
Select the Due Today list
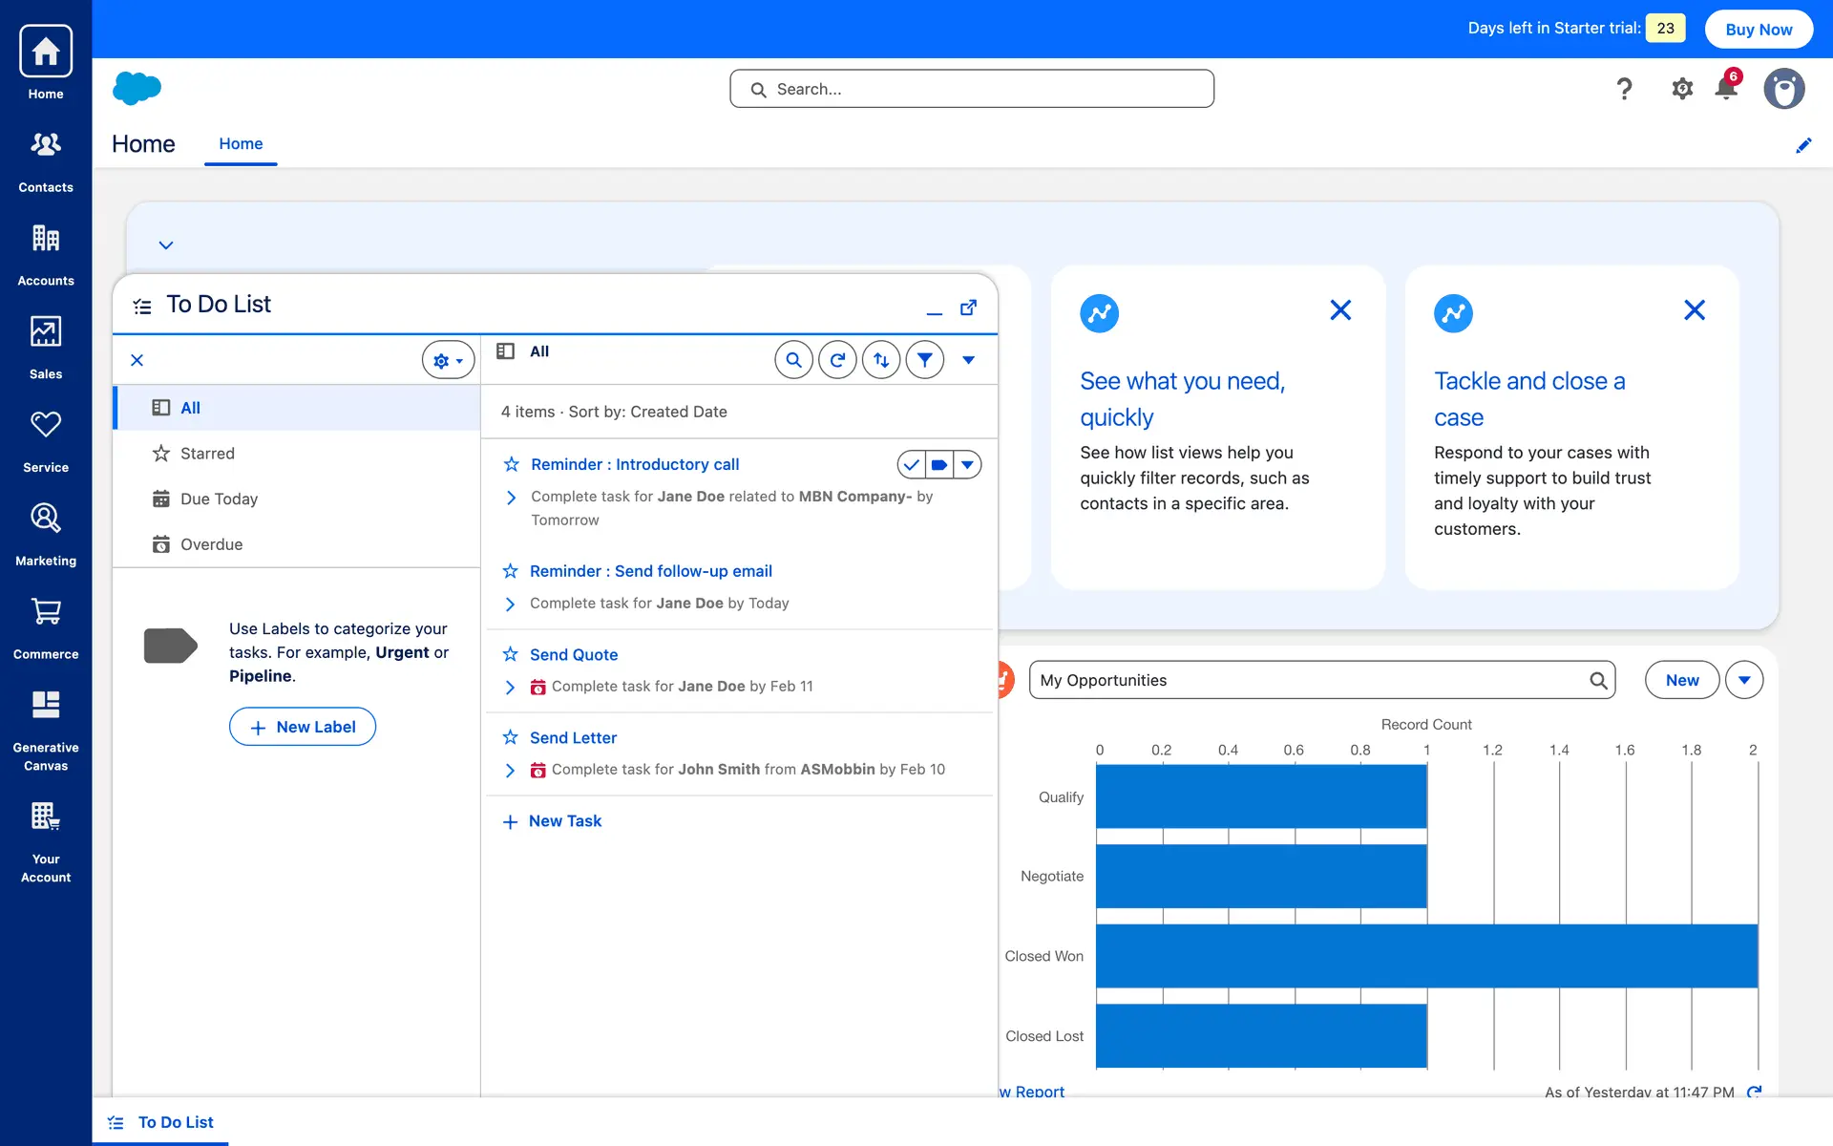[x=219, y=499]
